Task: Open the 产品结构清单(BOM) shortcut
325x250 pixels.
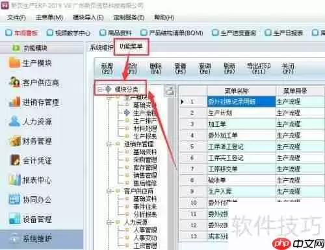Action: pos(172,33)
